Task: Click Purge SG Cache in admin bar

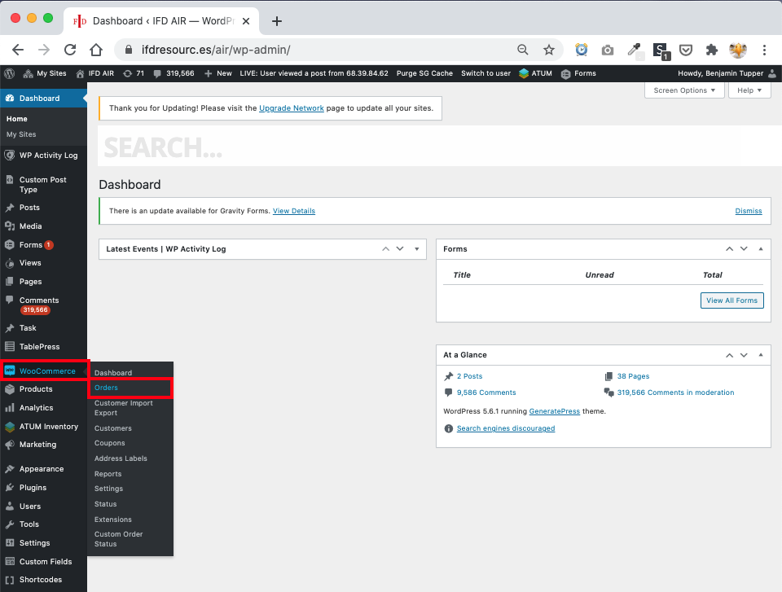Action: pos(424,73)
